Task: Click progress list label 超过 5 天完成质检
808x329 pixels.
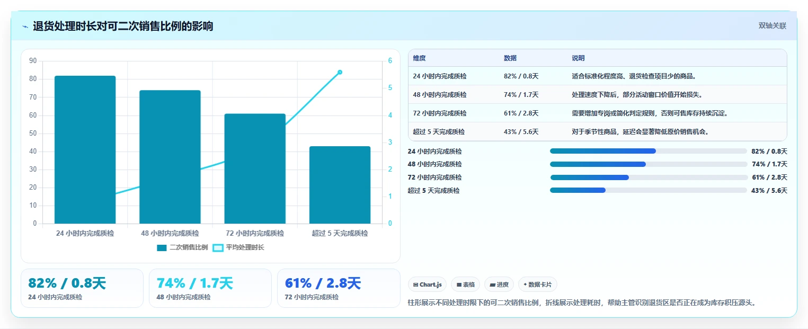Action: coord(433,191)
